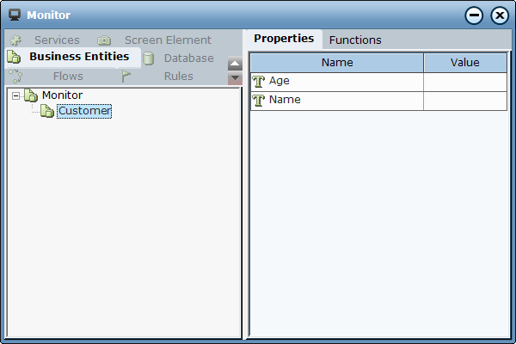The width and height of the screenshot is (516, 344).
Task: Select the Business Entities tab
Action: pyautogui.click(x=79, y=57)
